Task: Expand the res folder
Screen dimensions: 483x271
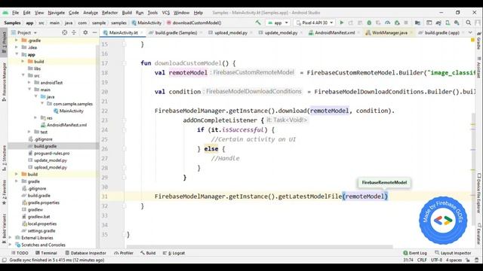Action: 35,117
